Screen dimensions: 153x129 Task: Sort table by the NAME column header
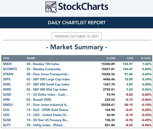[31, 58]
